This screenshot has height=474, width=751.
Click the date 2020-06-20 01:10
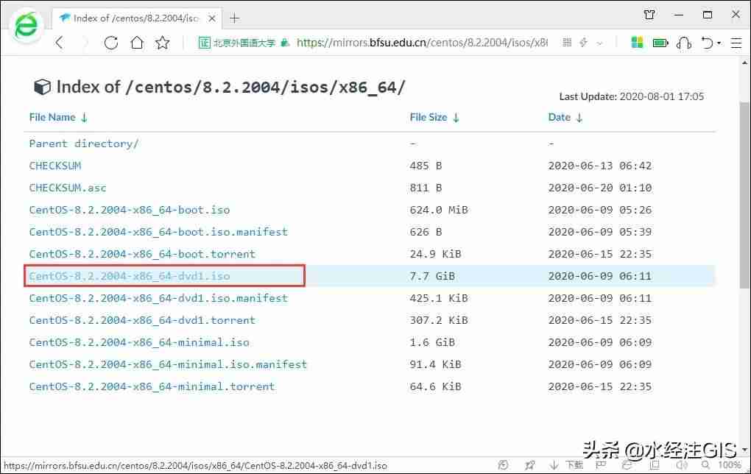pos(599,188)
